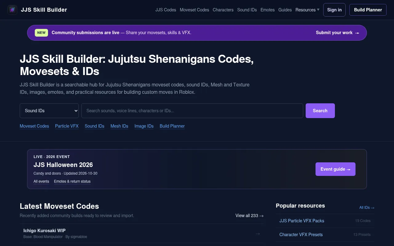Go to Moveset Codes in top navigation
The height and width of the screenshot is (246, 394).
point(194,10)
